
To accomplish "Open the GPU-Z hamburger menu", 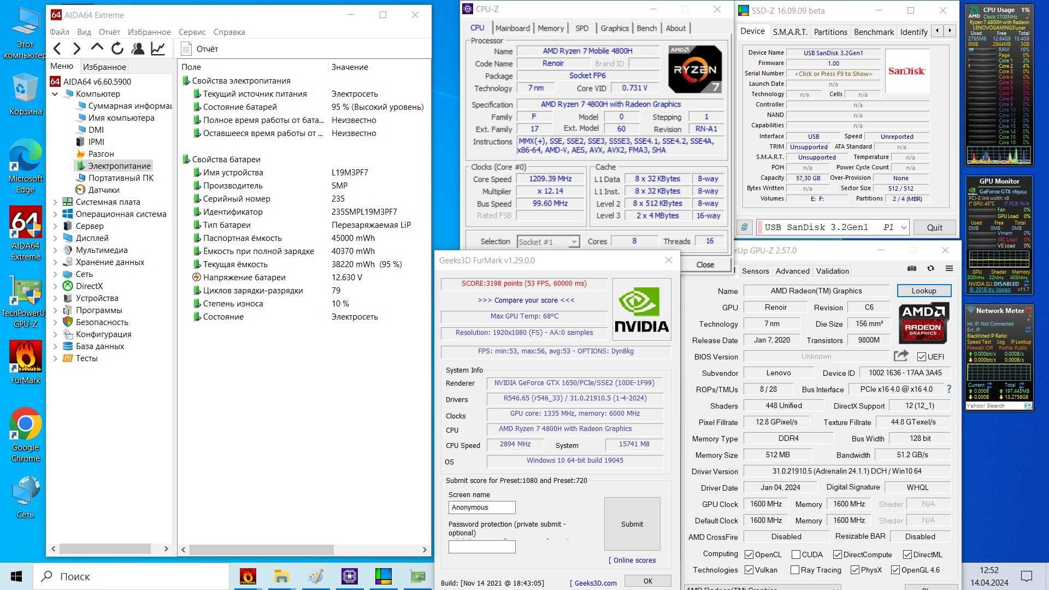I will [950, 268].
